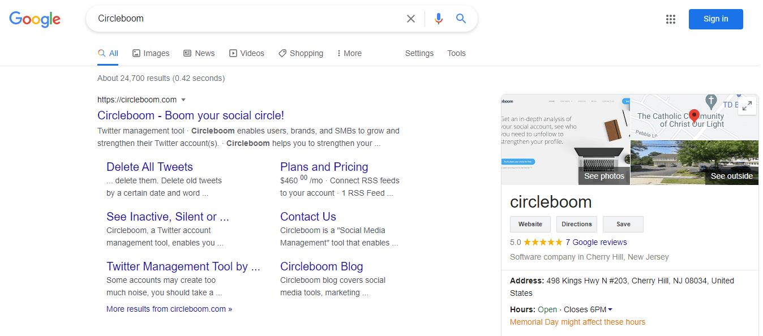This screenshot has height=336, width=763.
Task: Open the Circleboom Blog sitelink
Action: coord(322,266)
